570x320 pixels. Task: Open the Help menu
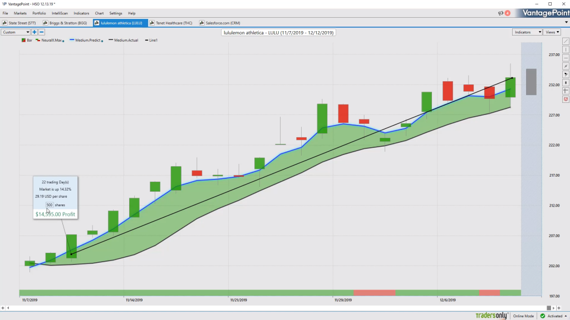pyautogui.click(x=131, y=13)
